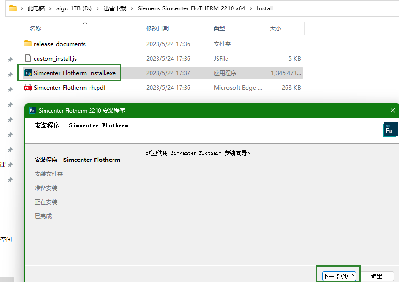Click the 下一步(N) button
Screen dimensions: 399x282
point(339,276)
